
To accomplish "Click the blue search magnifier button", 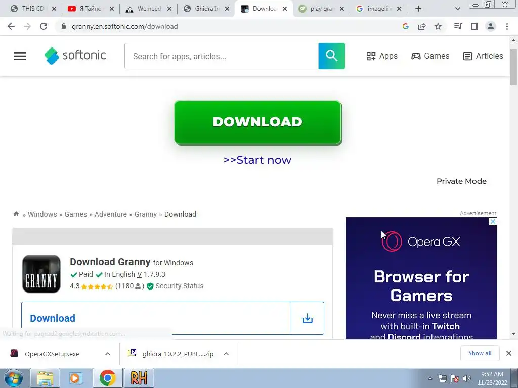I will [332, 56].
